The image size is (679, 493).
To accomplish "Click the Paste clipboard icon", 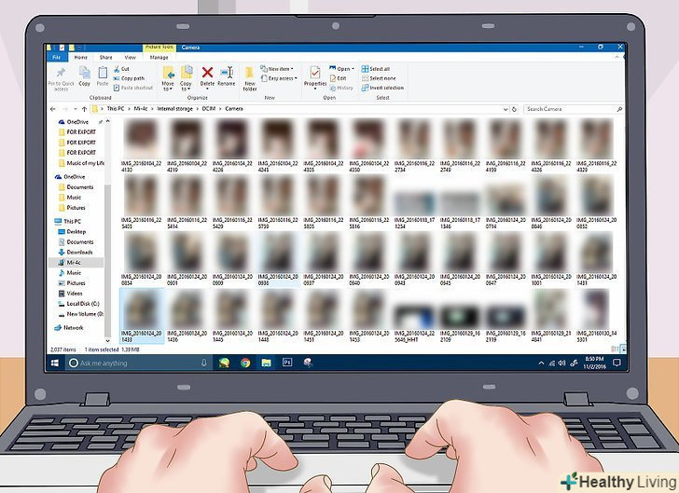I will (x=103, y=73).
